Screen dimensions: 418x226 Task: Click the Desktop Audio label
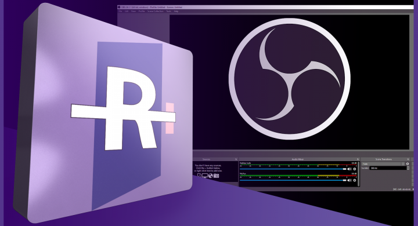tap(245, 163)
